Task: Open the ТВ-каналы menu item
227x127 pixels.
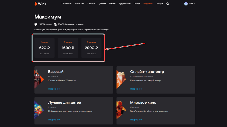Action: click(67, 4)
